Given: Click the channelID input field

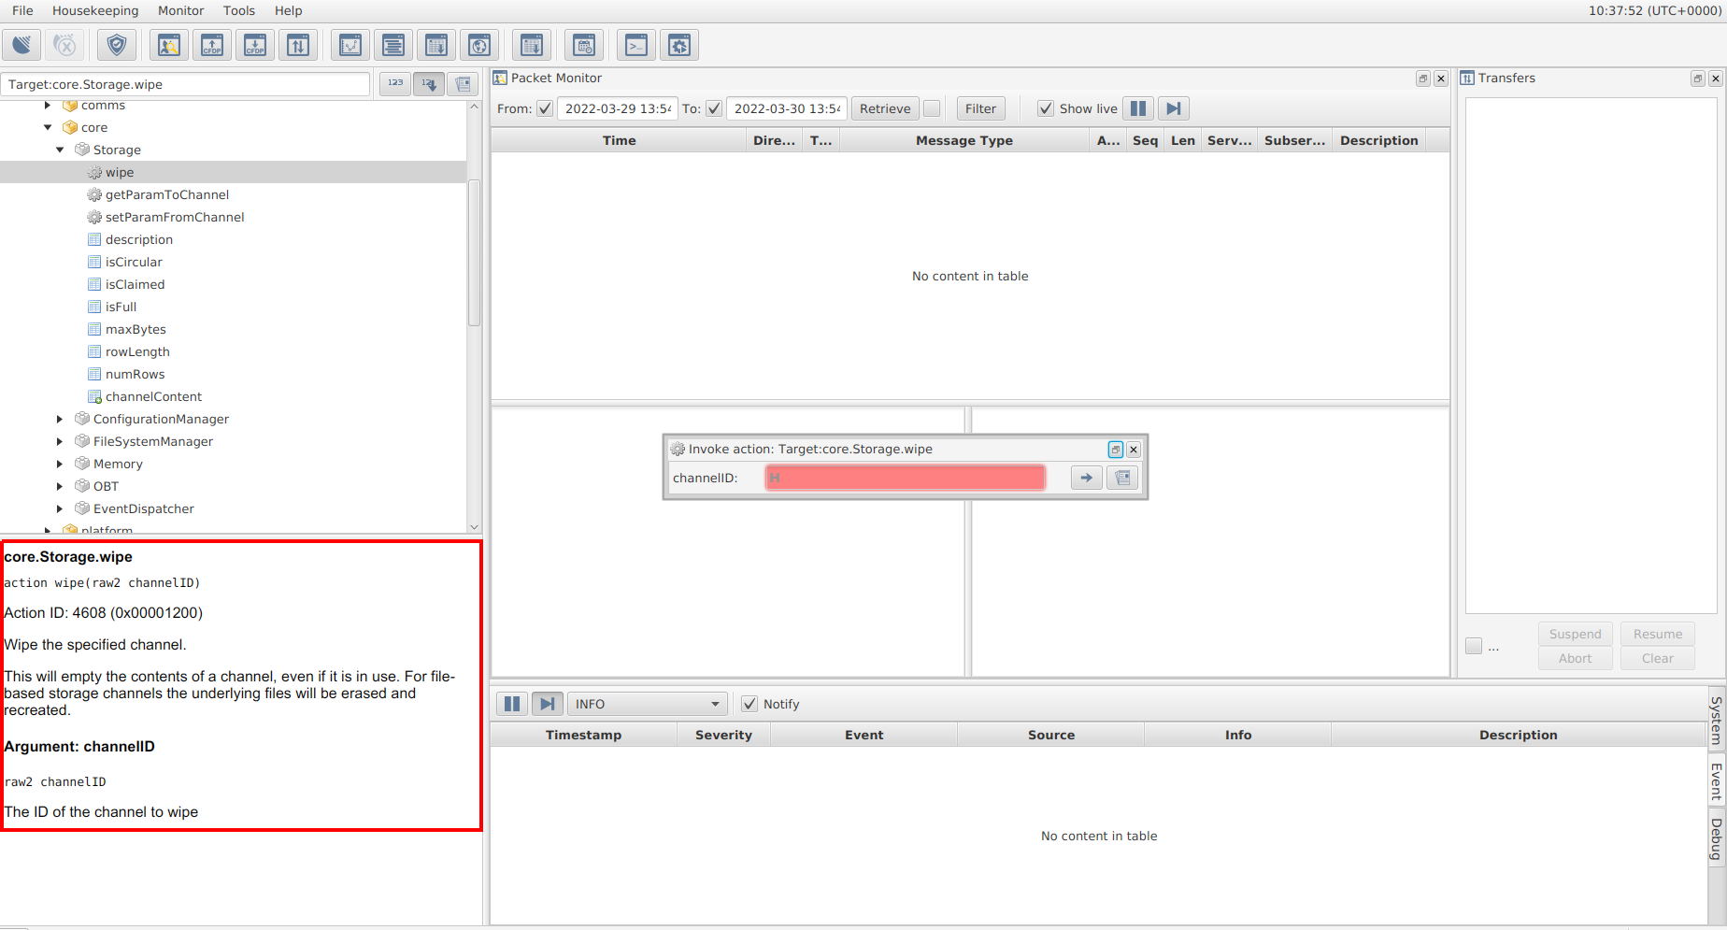Looking at the screenshot, I should coord(905,478).
